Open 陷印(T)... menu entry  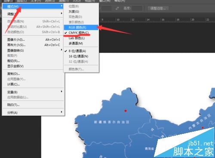33,105
